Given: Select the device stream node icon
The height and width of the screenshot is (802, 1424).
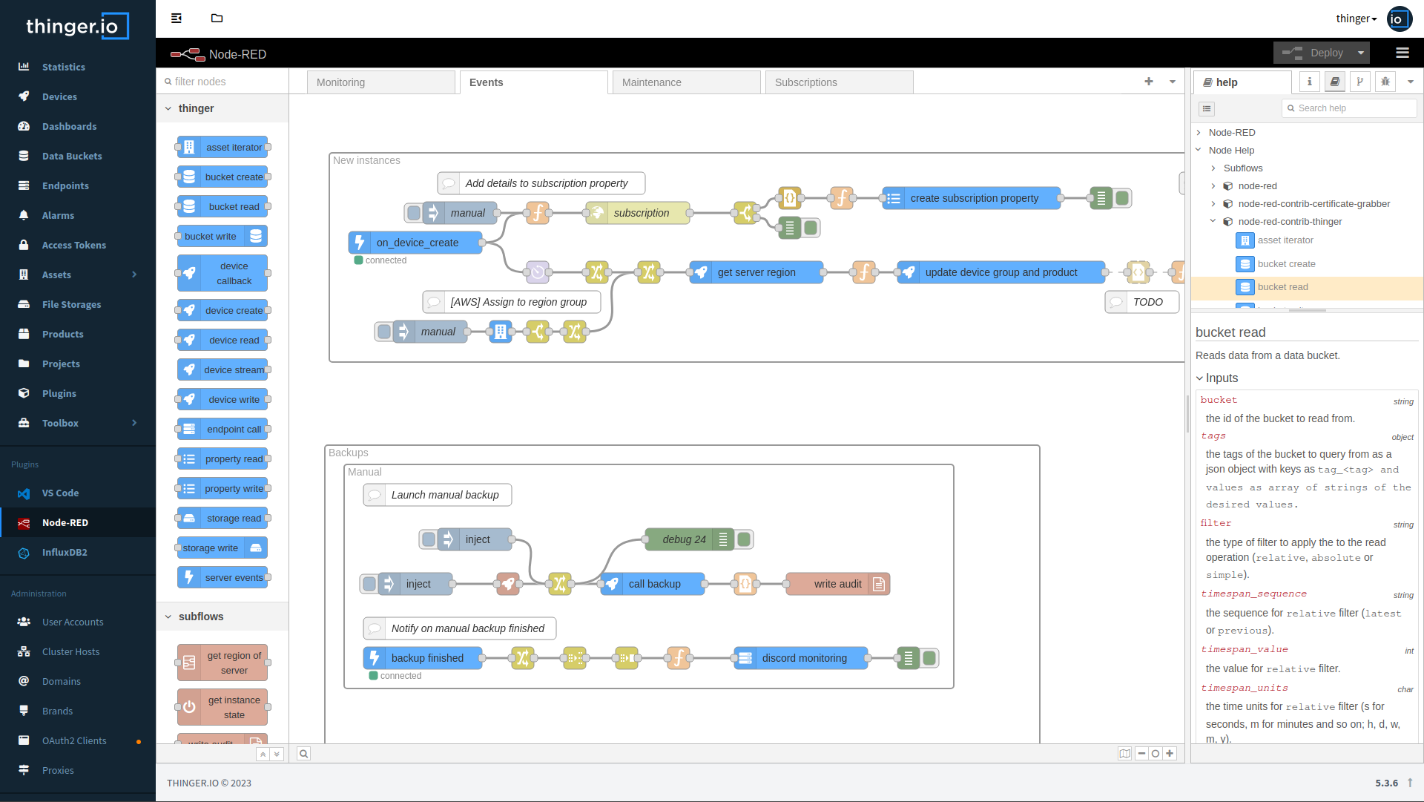Looking at the screenshot, I should [188, 369].
